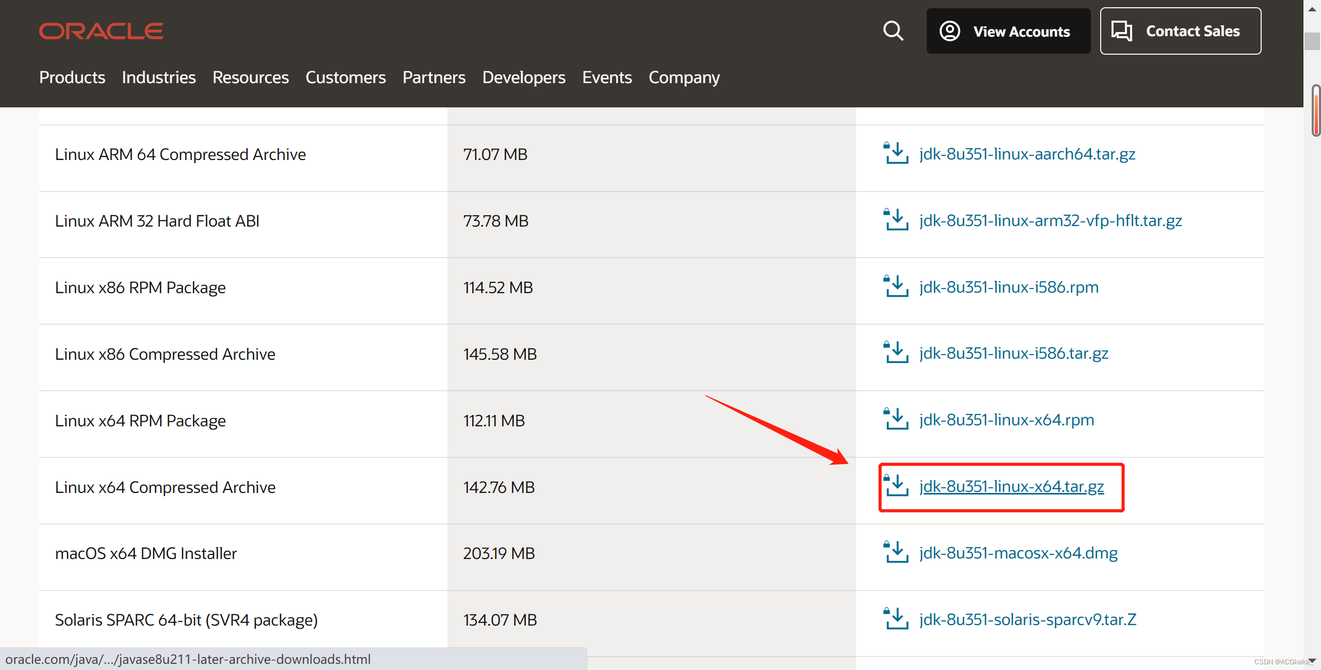This screenshot has height=670, width=1321.
Task: Open the Industries menu
Action: (159, 77)
